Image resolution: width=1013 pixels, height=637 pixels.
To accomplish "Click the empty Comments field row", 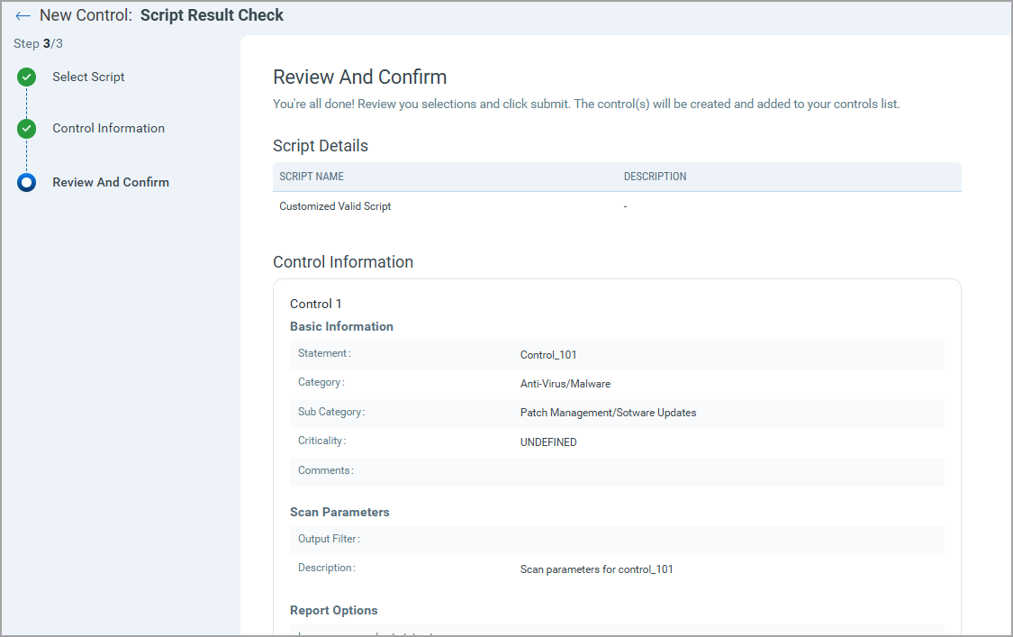I will (617, 470).
